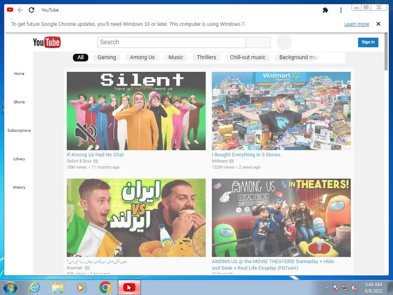Open Chrome three-dot menu

(x=341, y=10)
